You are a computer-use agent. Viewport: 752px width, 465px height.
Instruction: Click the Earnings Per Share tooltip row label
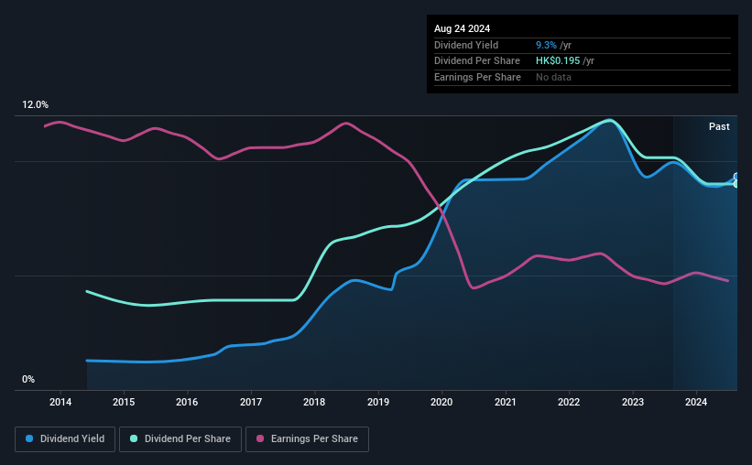pos(477,77)
